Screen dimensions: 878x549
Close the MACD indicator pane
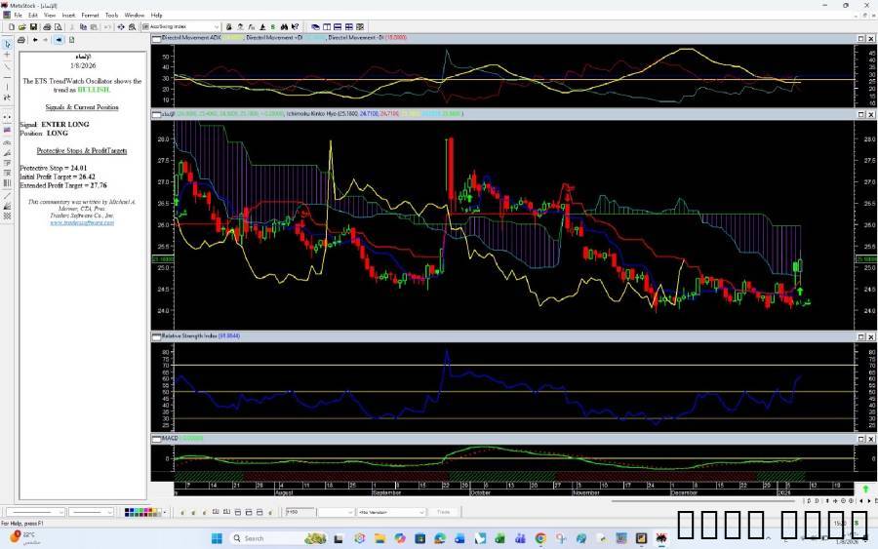[x=871, y=439]
